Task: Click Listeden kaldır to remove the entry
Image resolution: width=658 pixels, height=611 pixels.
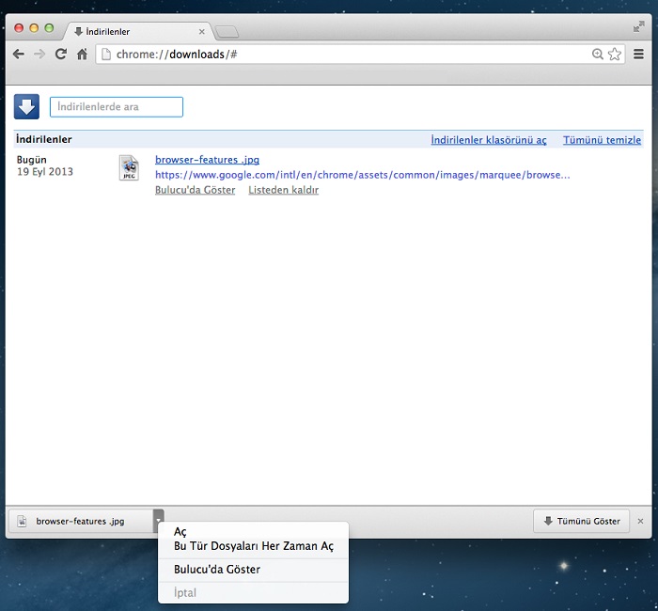Action: (x=283, y=190)
